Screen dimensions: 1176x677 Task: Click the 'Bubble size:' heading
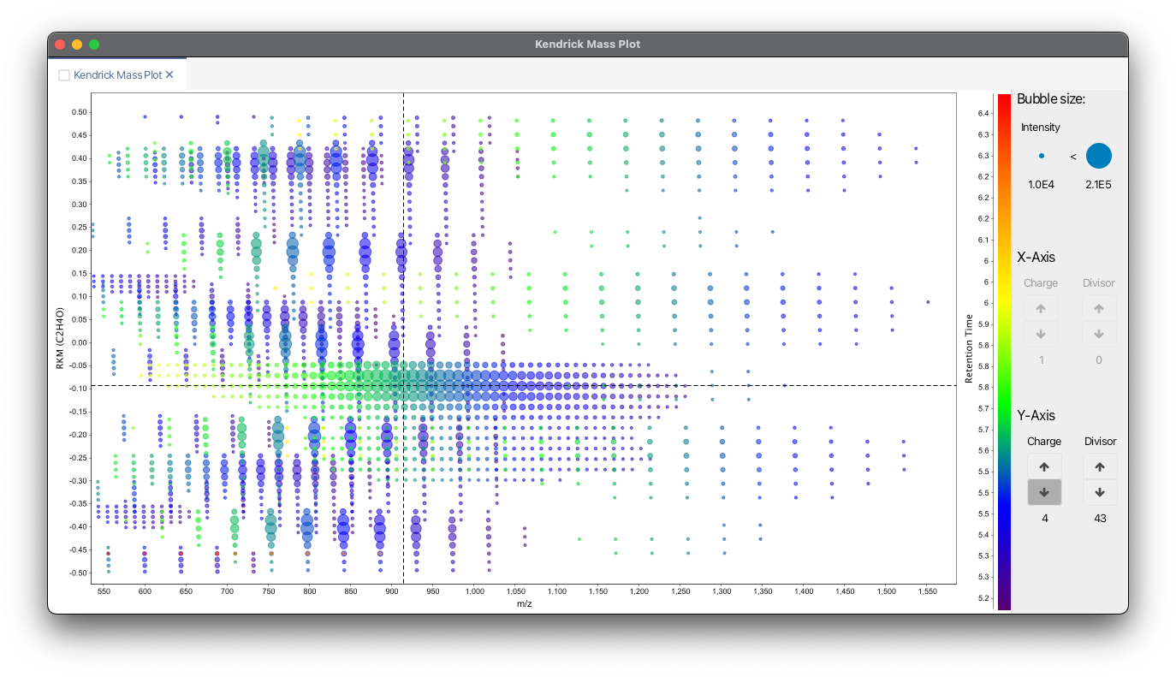[x=1051, y=99]
